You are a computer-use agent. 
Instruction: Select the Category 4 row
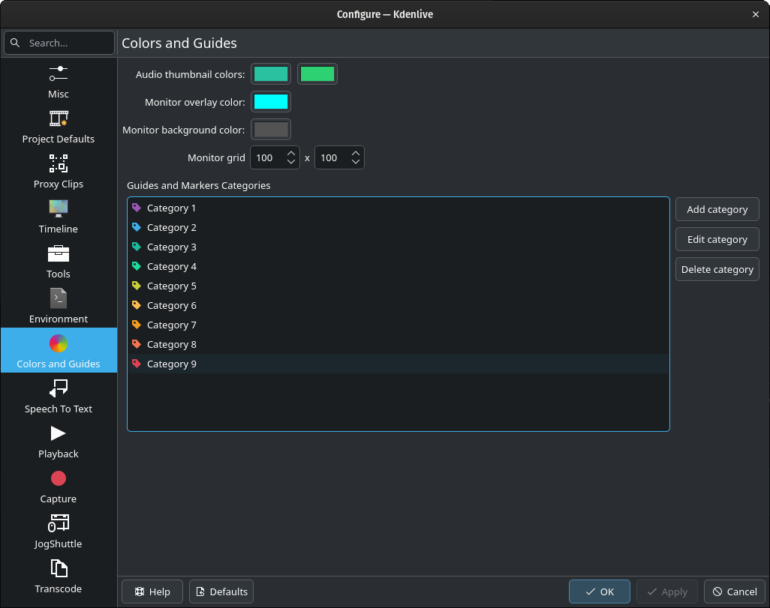pos(399,266)
